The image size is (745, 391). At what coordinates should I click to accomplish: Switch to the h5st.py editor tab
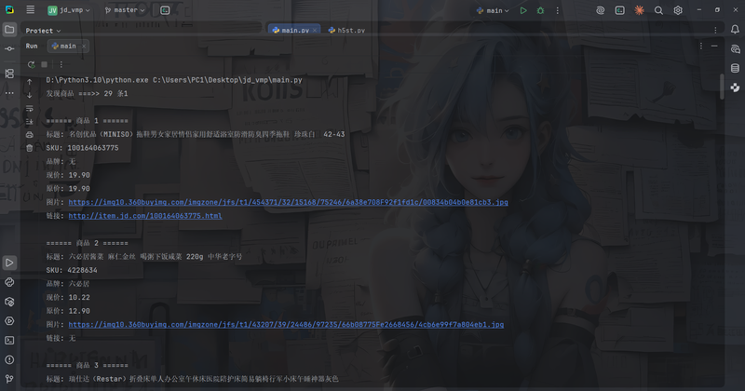(346, 30)
